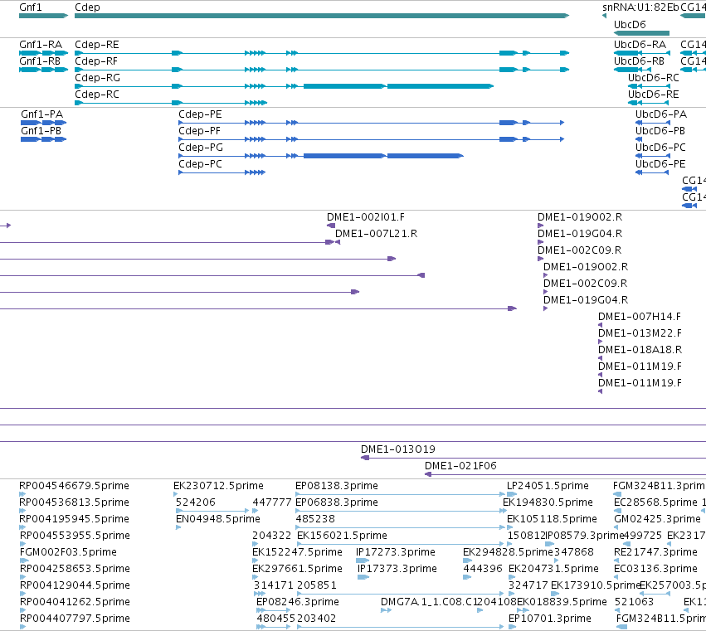Click the EK194830.5prime EST label
The width and height of the screenshot is (706, 631).
click(x=548, y=502)
